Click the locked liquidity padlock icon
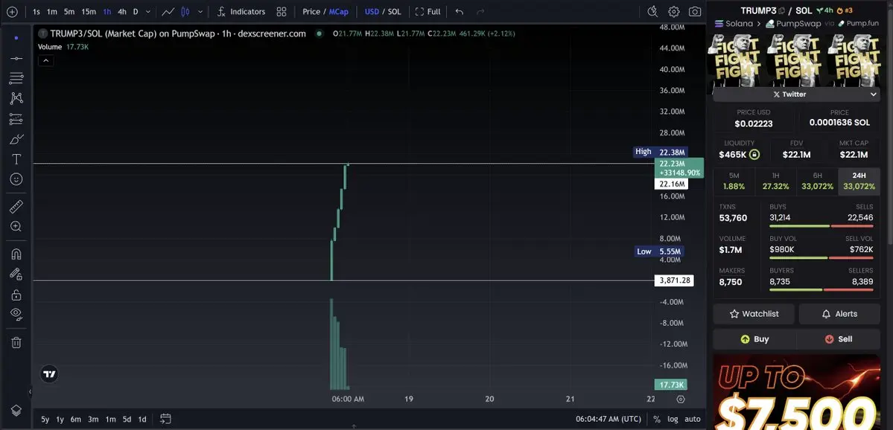The width and height of the screenshot is (893, 430). point(754,155)
